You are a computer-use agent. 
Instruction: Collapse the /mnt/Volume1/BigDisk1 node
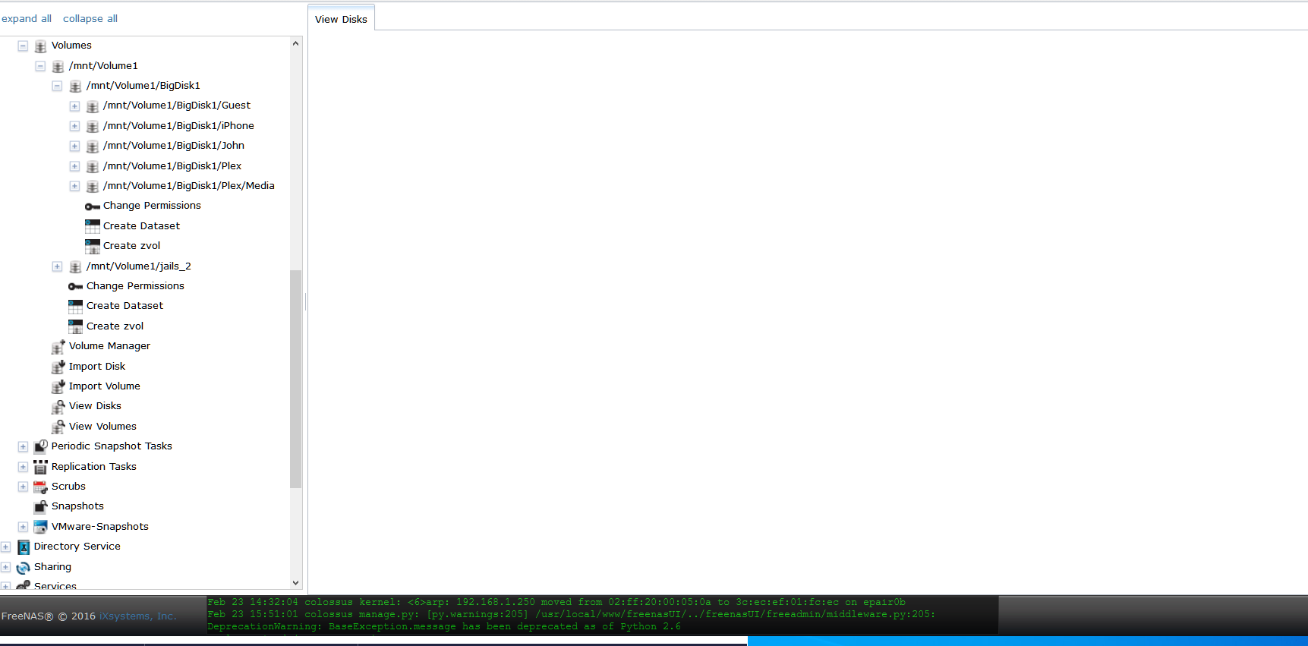click(x=57, y=86)
